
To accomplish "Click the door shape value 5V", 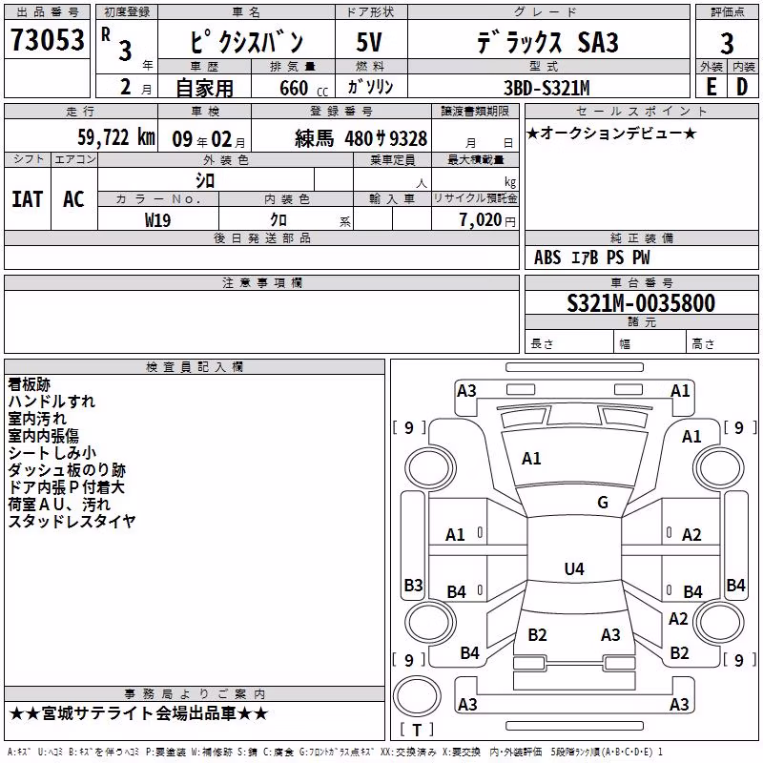I will (369, 42).
